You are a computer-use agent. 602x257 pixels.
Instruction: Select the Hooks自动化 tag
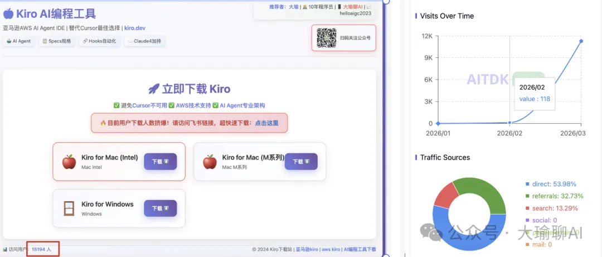99,41
